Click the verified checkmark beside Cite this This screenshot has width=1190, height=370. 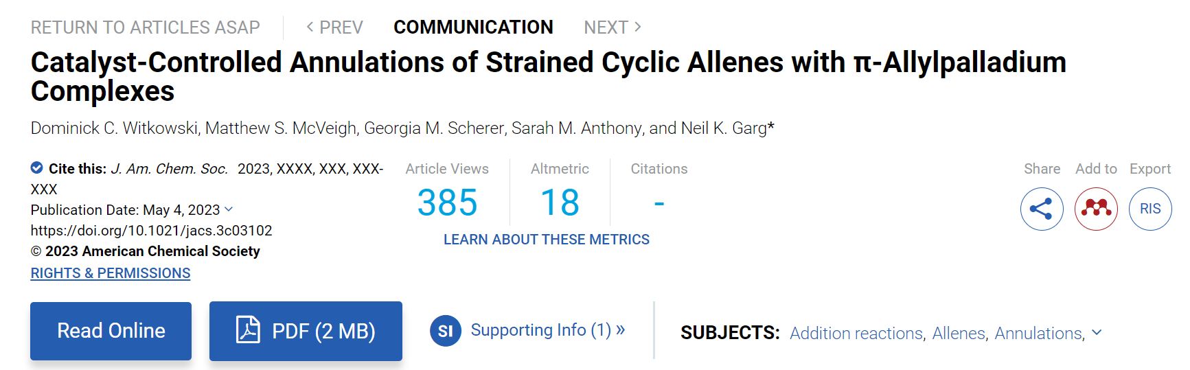37,167
